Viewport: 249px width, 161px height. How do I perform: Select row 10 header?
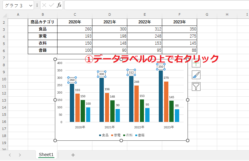click(x=4, y=79)
